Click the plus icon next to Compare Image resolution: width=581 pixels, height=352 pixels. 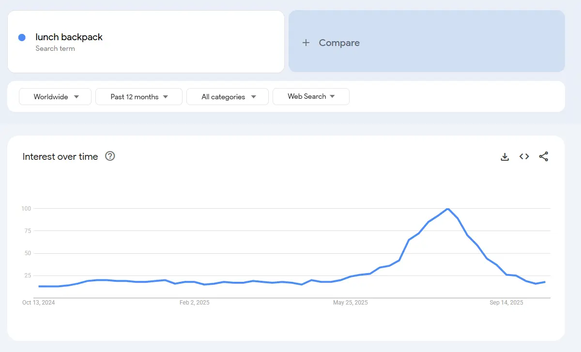pos(306,43)
